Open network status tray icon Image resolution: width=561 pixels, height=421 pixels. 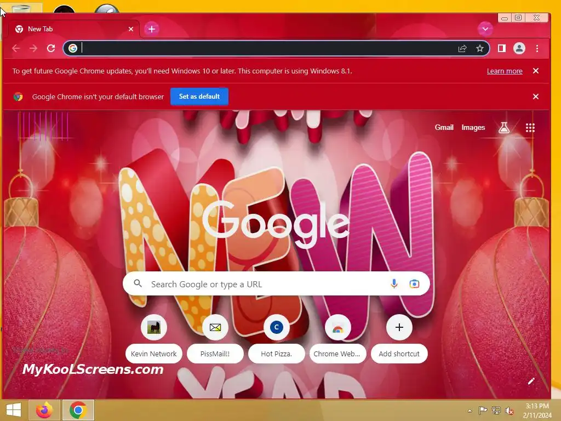tap(496, 410)
